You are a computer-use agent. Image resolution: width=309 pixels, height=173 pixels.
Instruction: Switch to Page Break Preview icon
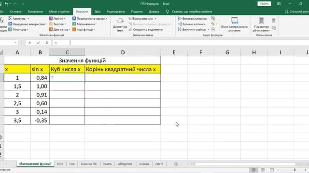272,170
